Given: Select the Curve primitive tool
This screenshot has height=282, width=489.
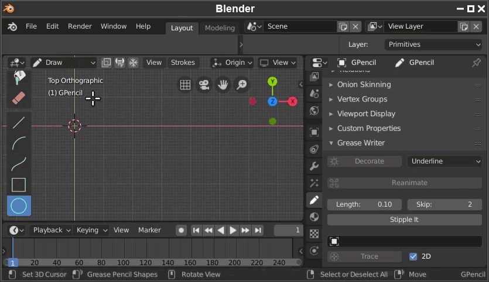Looking at the screenshot, I should pyautogui.click(x=19, y=164).
